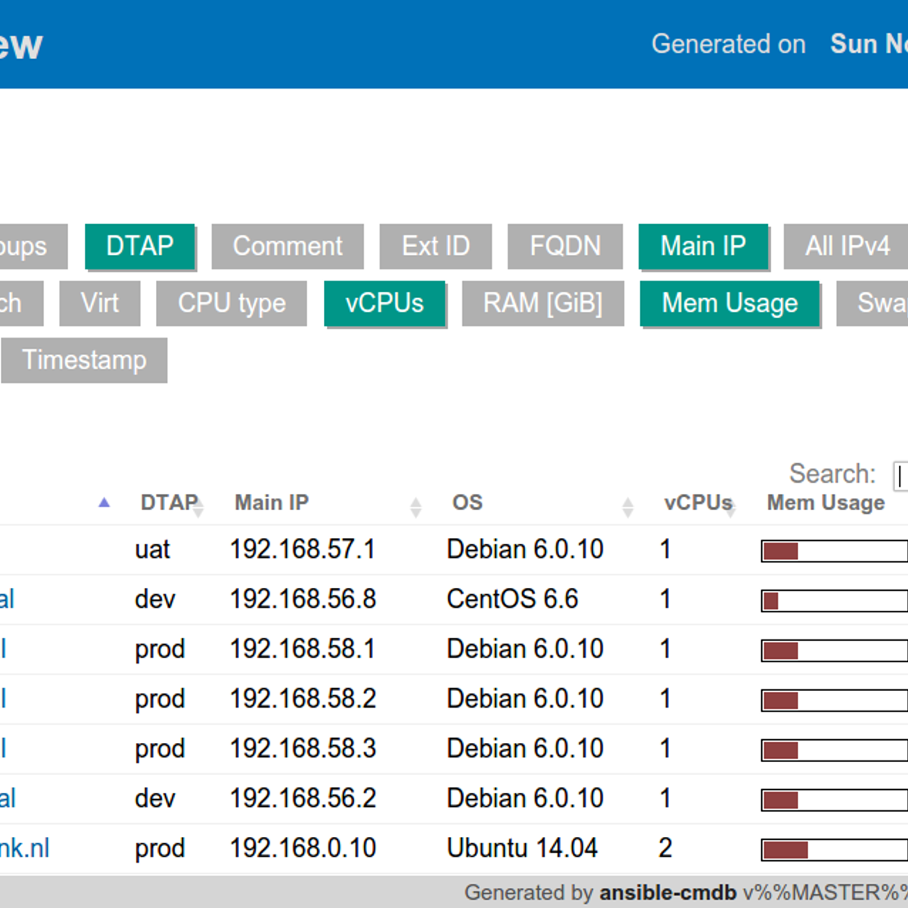
Task: Disable the Mem Usage column
Action: 729,303
